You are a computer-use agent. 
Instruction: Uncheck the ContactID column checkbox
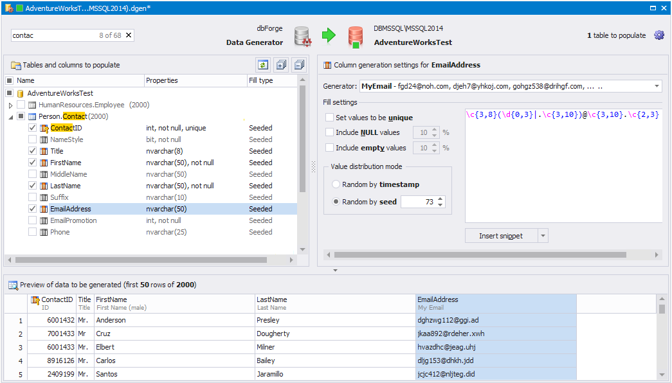pos(33,128)
